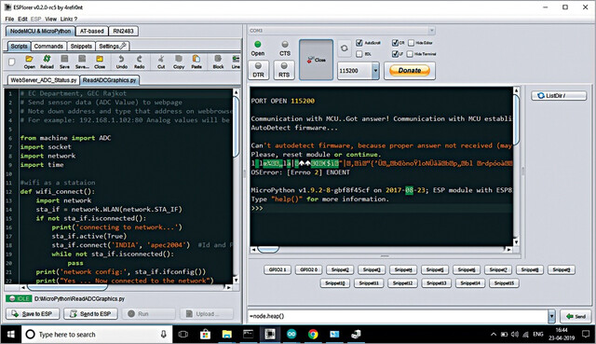Click the Paste icon in editor toolbar
596x344 pixels.
click(x=196, y=62)
